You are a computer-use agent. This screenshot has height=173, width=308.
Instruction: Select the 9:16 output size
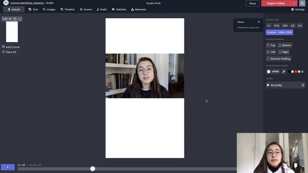pos(276,25)
